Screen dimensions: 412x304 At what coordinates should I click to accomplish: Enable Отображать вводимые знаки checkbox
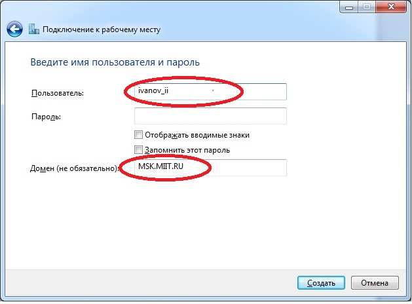click(x=138, y=135)
